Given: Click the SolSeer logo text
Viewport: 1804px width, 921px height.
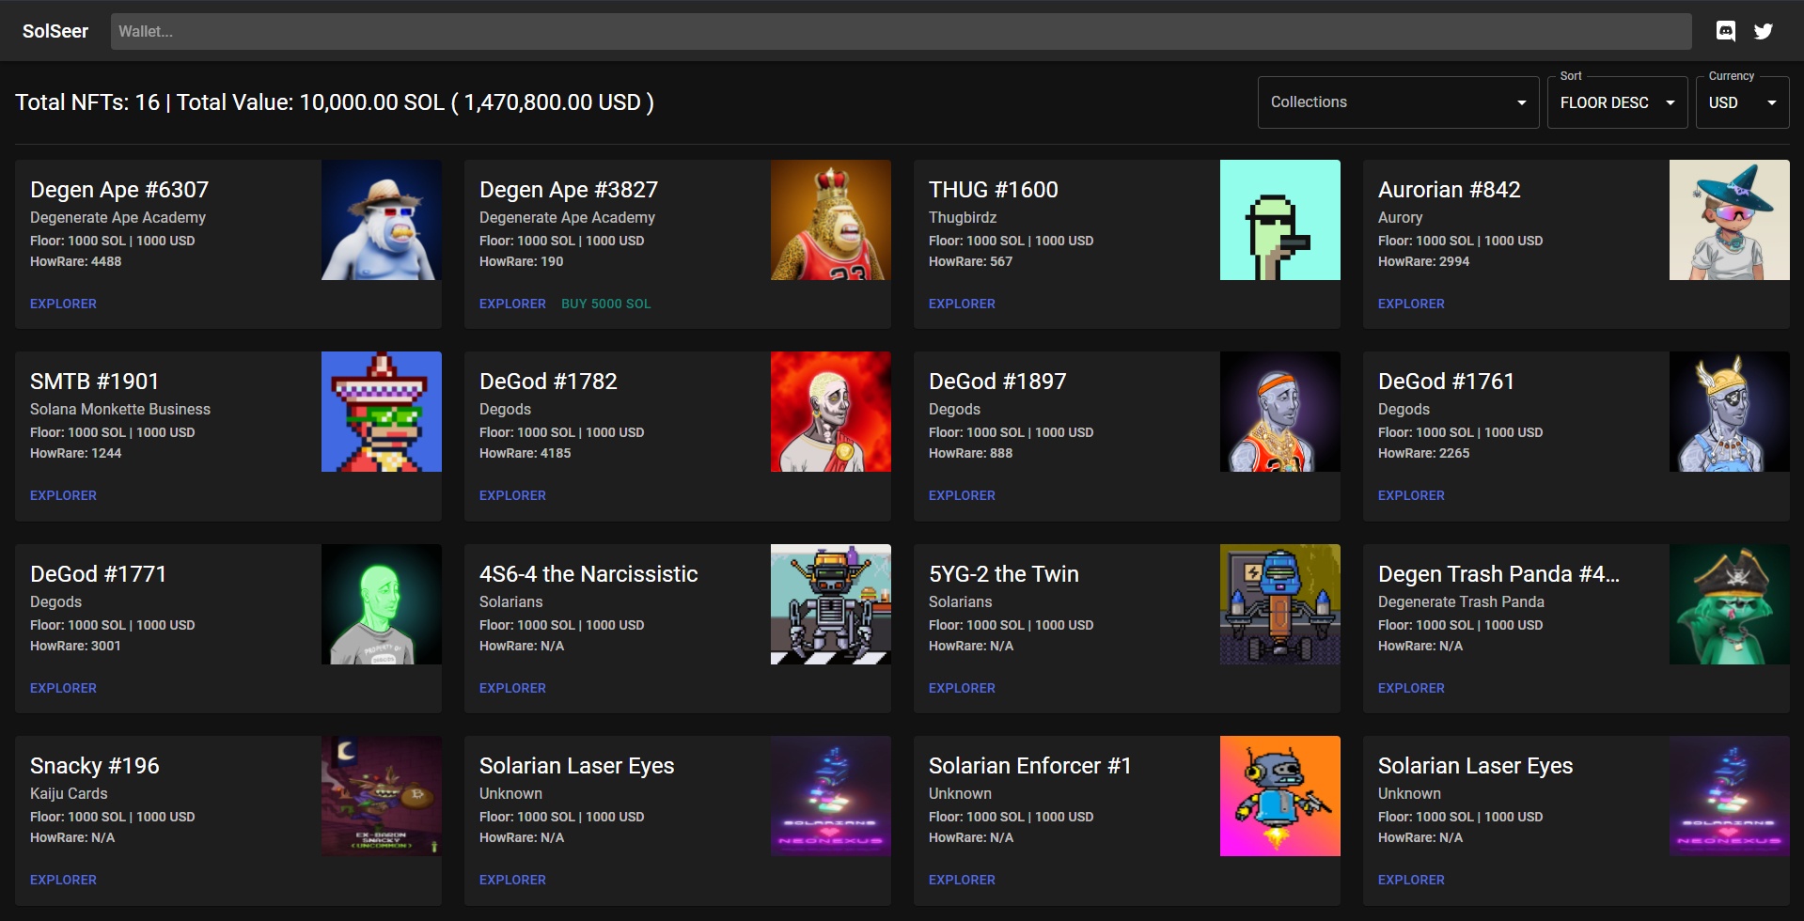Looking at the screenshot, I should (55, 31).
